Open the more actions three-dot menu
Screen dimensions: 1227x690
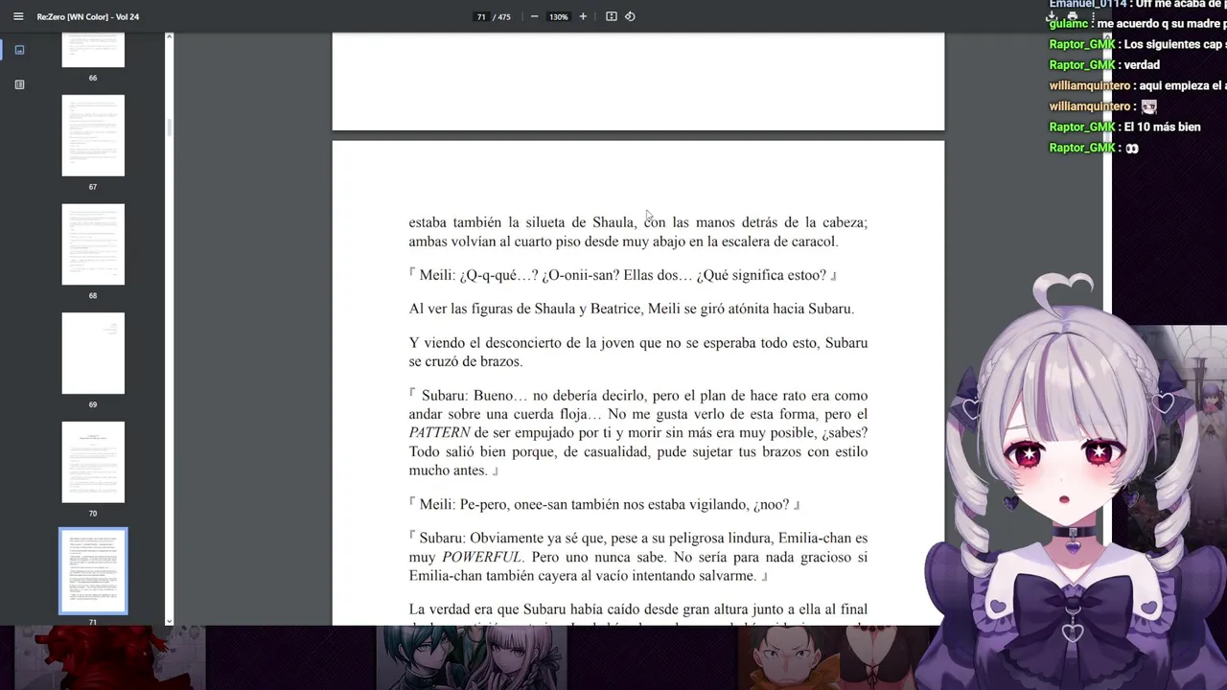tap(1093, 16)
